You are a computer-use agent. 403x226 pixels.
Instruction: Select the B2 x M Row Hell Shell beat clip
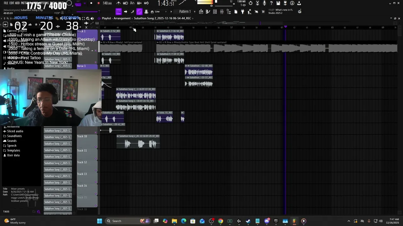pos(277,46)
